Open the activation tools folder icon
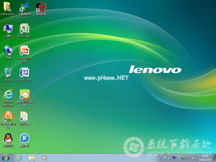216x162 pixels. (24, 118)
